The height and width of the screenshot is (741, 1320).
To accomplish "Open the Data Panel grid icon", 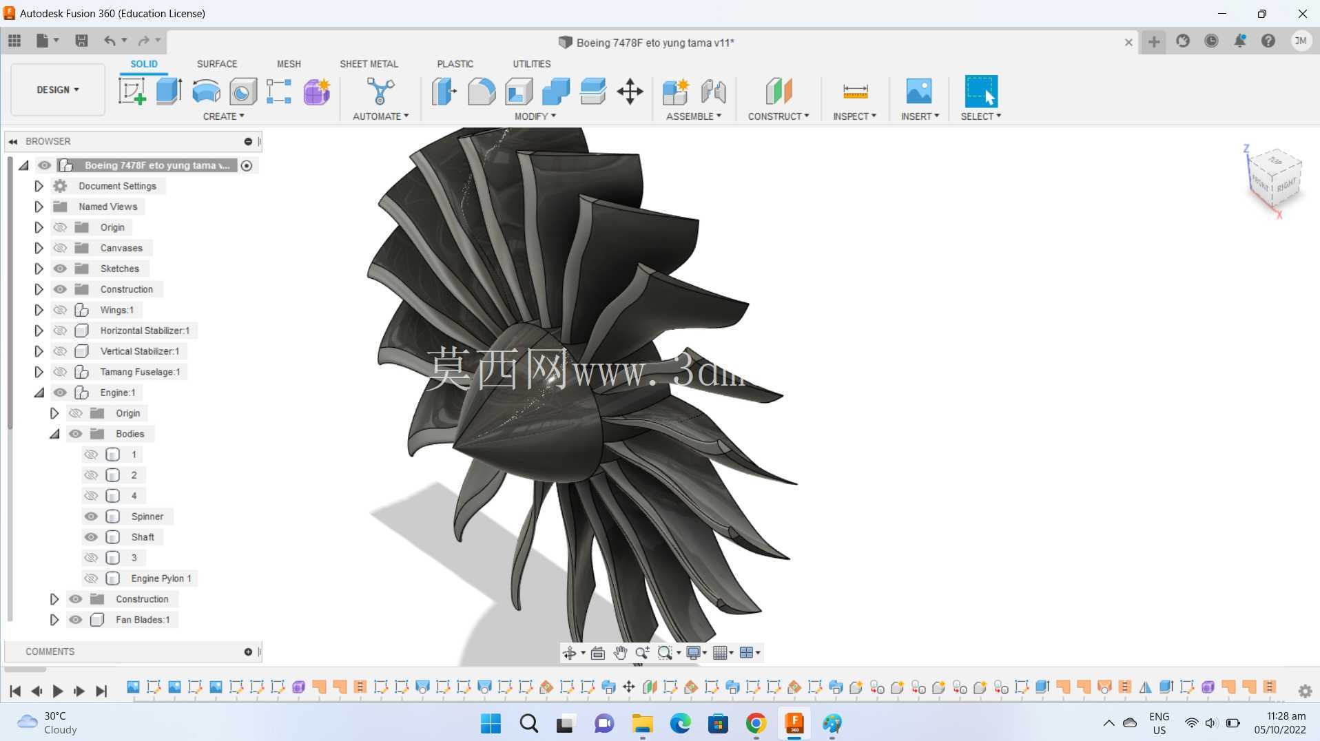I will coord(14,41).
